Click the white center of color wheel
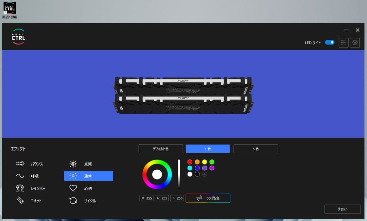 [x=157, y=174]
